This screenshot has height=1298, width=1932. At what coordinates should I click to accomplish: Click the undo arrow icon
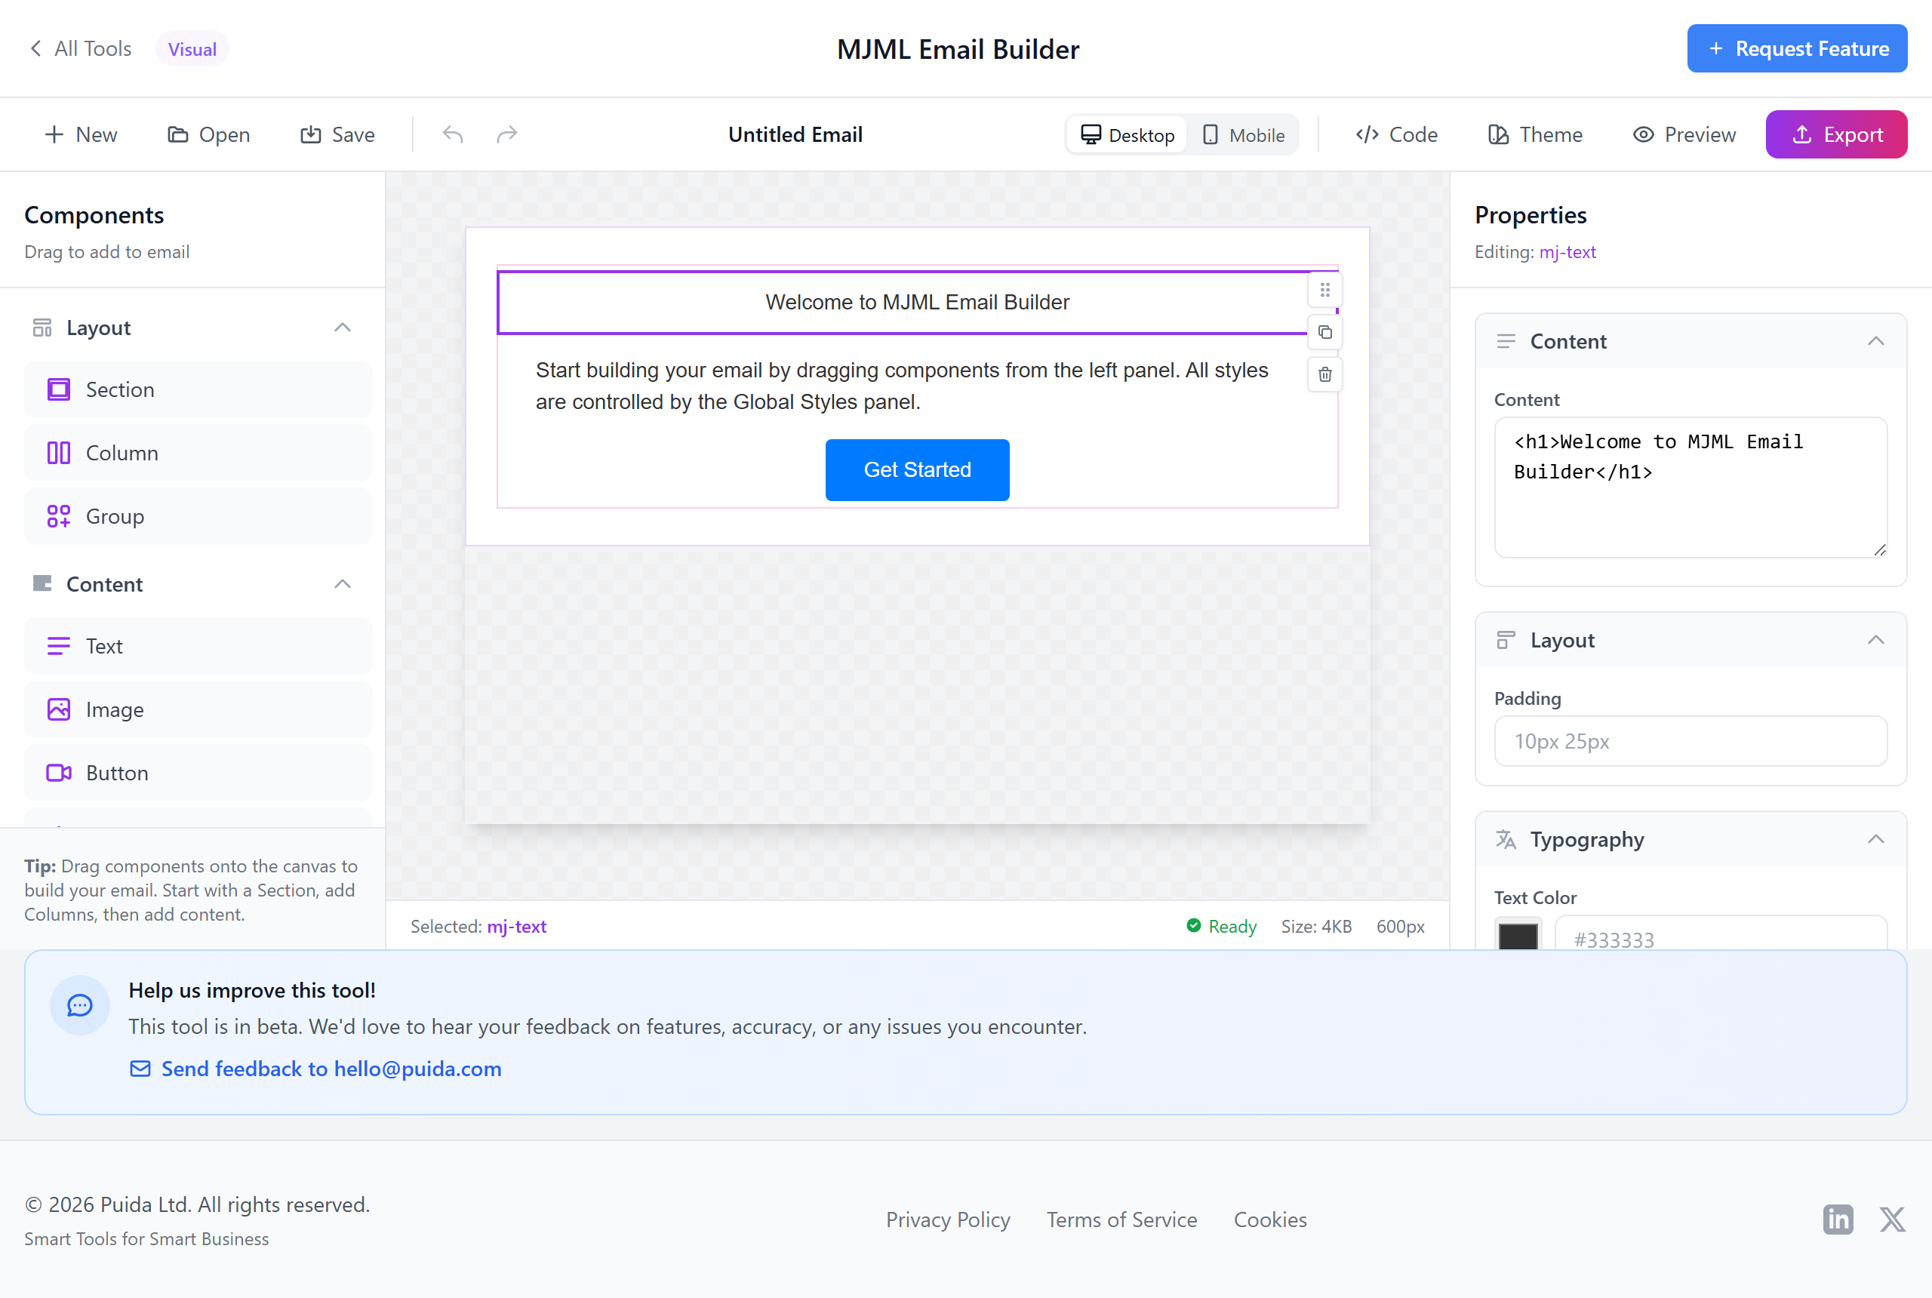pos(453,134)
